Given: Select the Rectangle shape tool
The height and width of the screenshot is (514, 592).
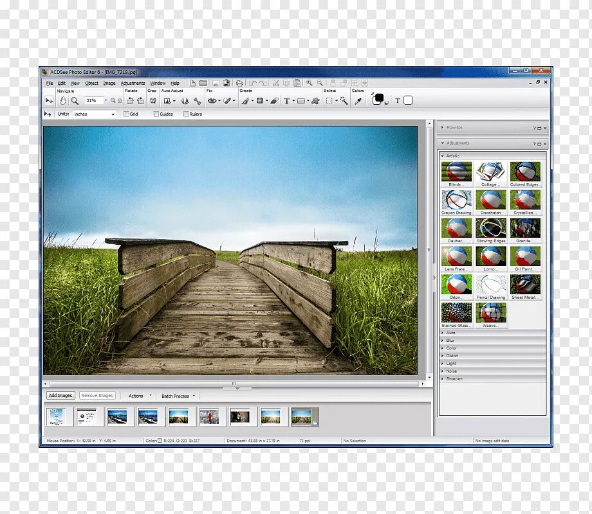Looking at the screenshot, I should point(301,101).
